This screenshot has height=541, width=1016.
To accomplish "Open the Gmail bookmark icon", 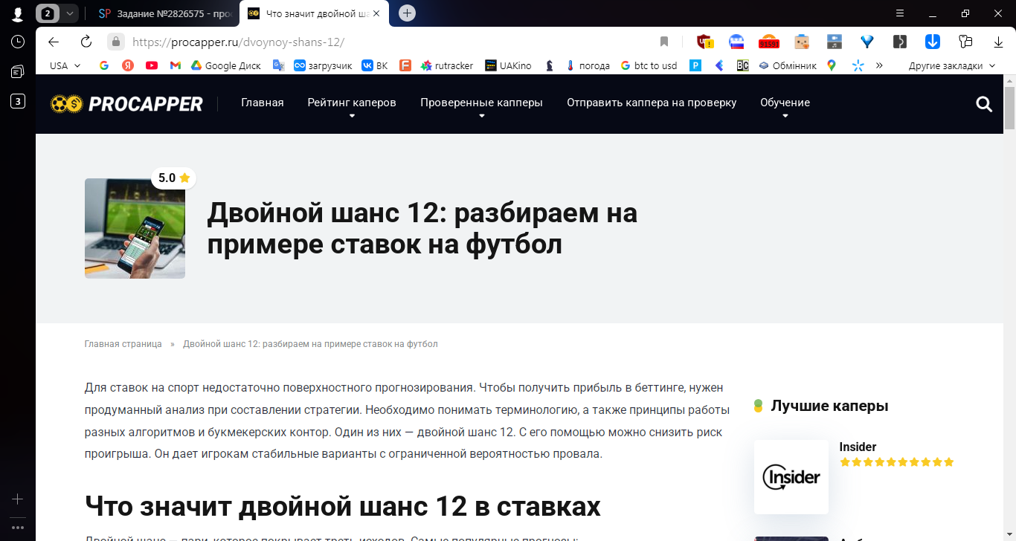I will (176, 65).
